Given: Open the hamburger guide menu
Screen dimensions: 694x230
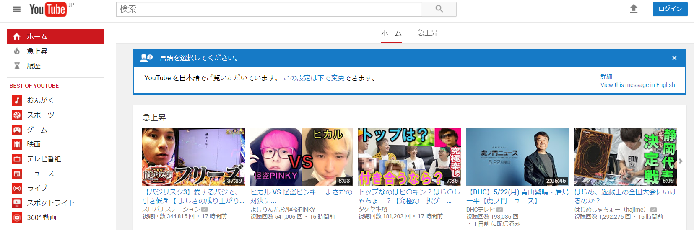Looking at the screenshot, I should pos(17,9).
